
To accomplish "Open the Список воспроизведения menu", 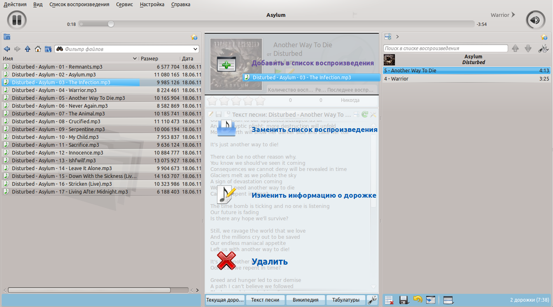I will [x=79, y=5].
